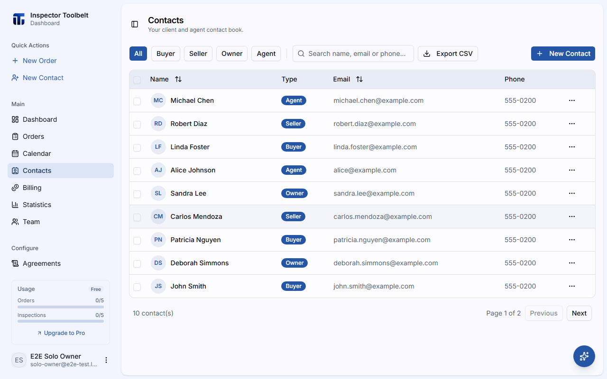Screen dimensions: 607x379
Task: Check the box for Michael Chen
Action: point(137,101)
